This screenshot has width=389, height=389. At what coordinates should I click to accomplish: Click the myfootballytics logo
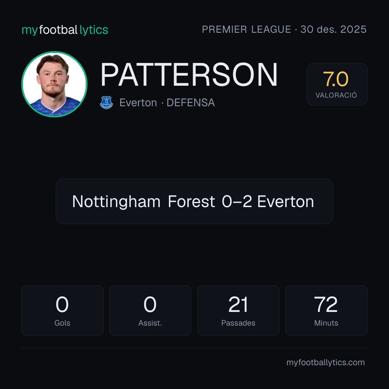65,30
